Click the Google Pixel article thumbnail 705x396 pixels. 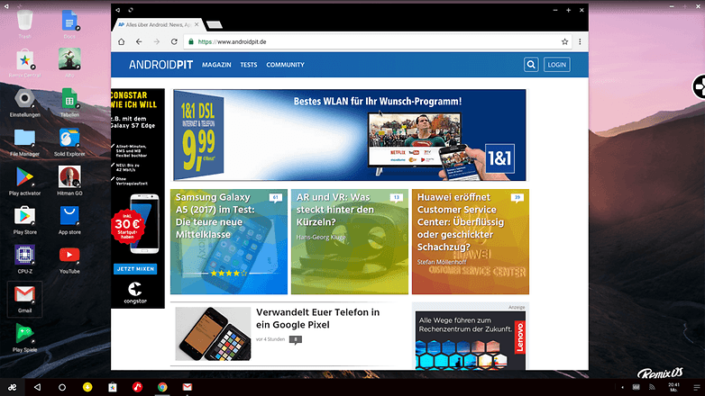pos(213,334)
